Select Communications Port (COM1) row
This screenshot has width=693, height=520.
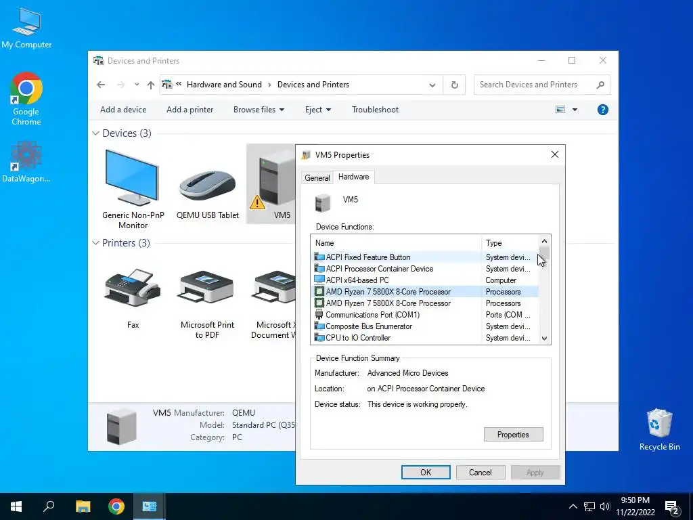tap(425, 314)
